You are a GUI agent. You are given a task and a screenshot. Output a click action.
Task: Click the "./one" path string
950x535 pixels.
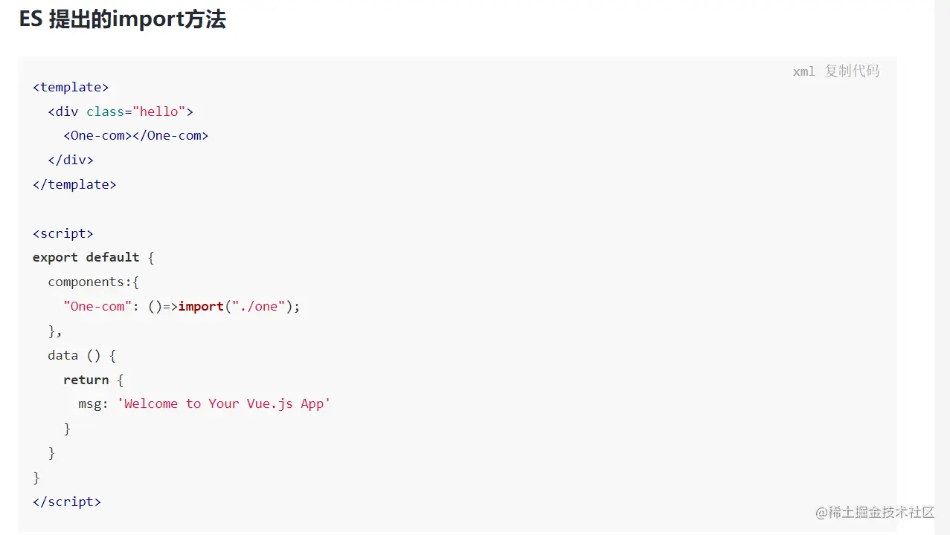[x=259, y=306]
